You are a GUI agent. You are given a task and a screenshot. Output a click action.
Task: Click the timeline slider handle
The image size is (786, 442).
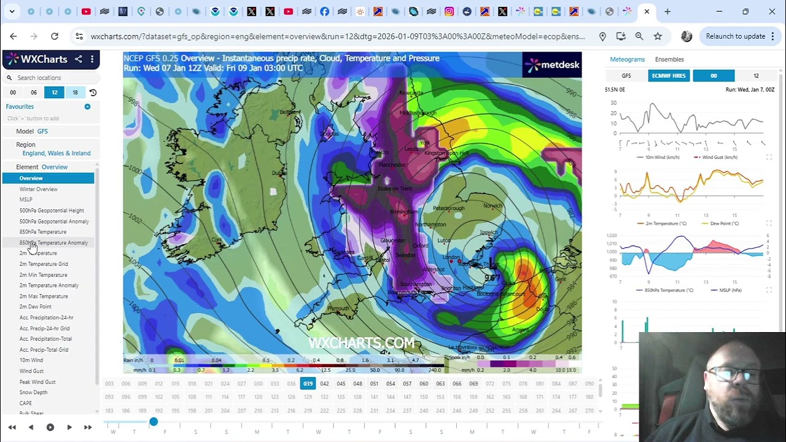154,422
